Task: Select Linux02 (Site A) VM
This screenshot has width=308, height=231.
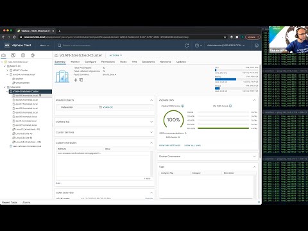Action: point(24,133)
